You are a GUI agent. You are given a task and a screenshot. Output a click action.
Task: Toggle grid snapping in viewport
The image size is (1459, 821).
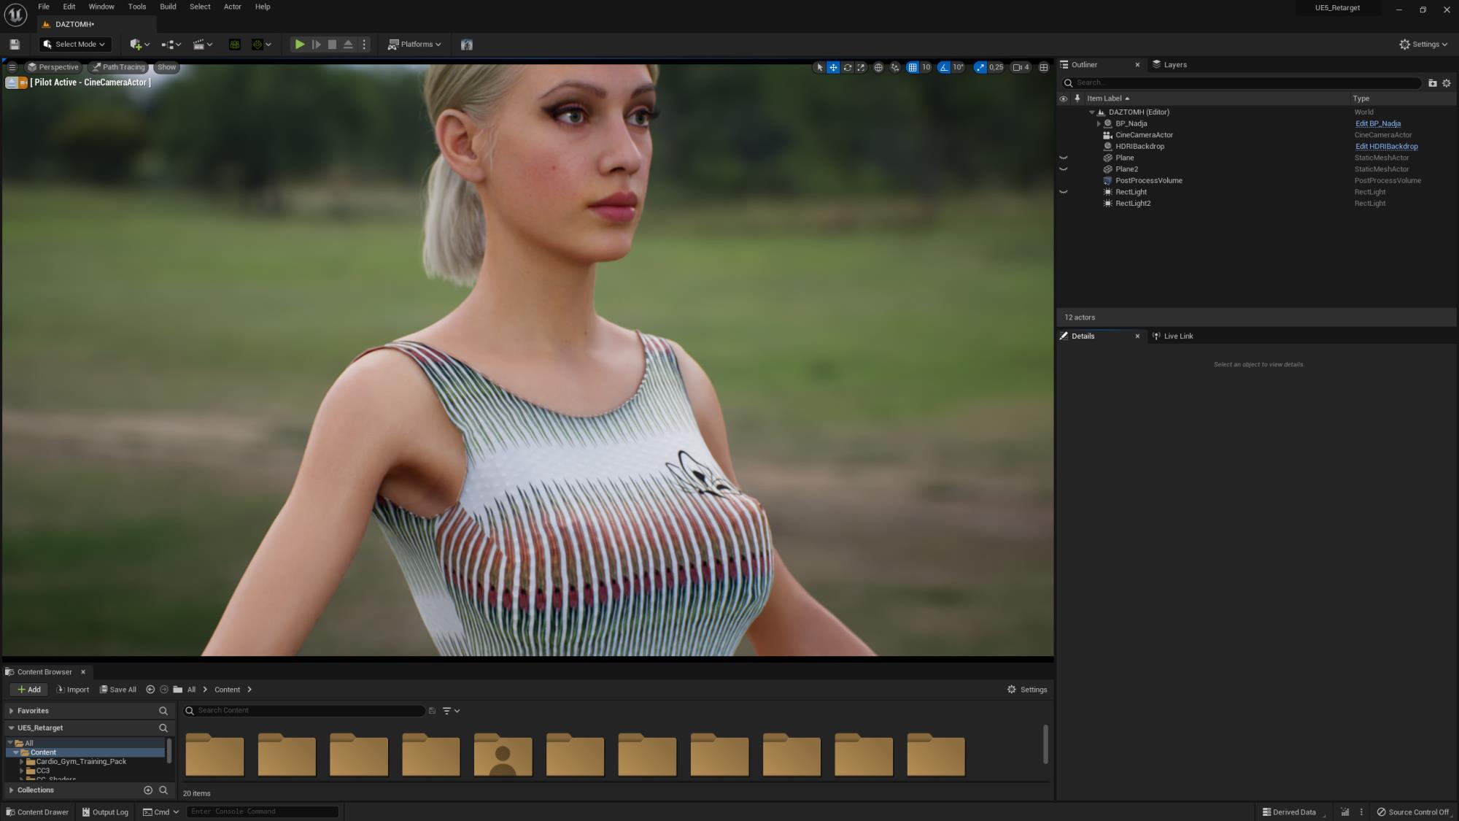tap(912, 67)
